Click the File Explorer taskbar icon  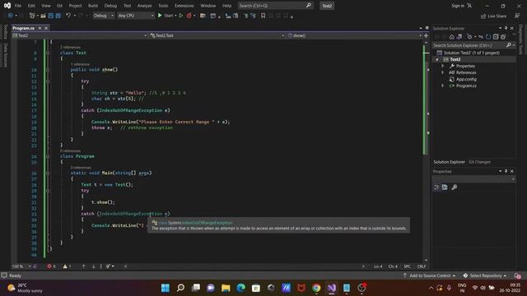[226, 288]
